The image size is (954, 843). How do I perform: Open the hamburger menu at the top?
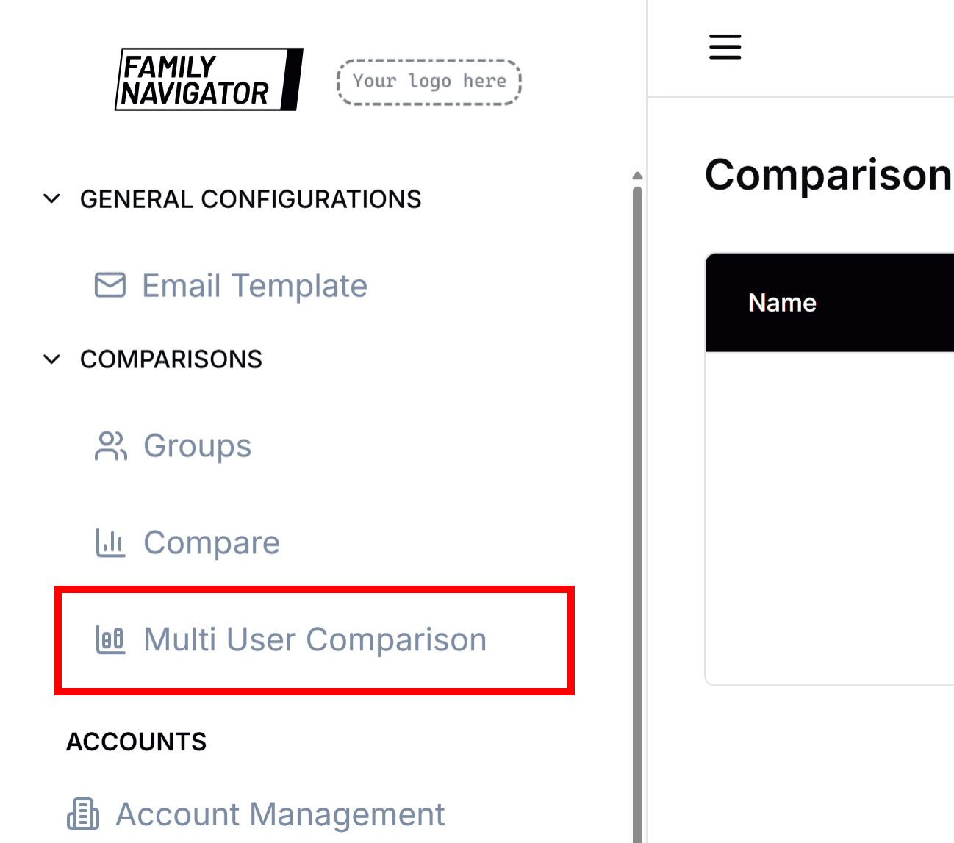click(x=725, y=46)
